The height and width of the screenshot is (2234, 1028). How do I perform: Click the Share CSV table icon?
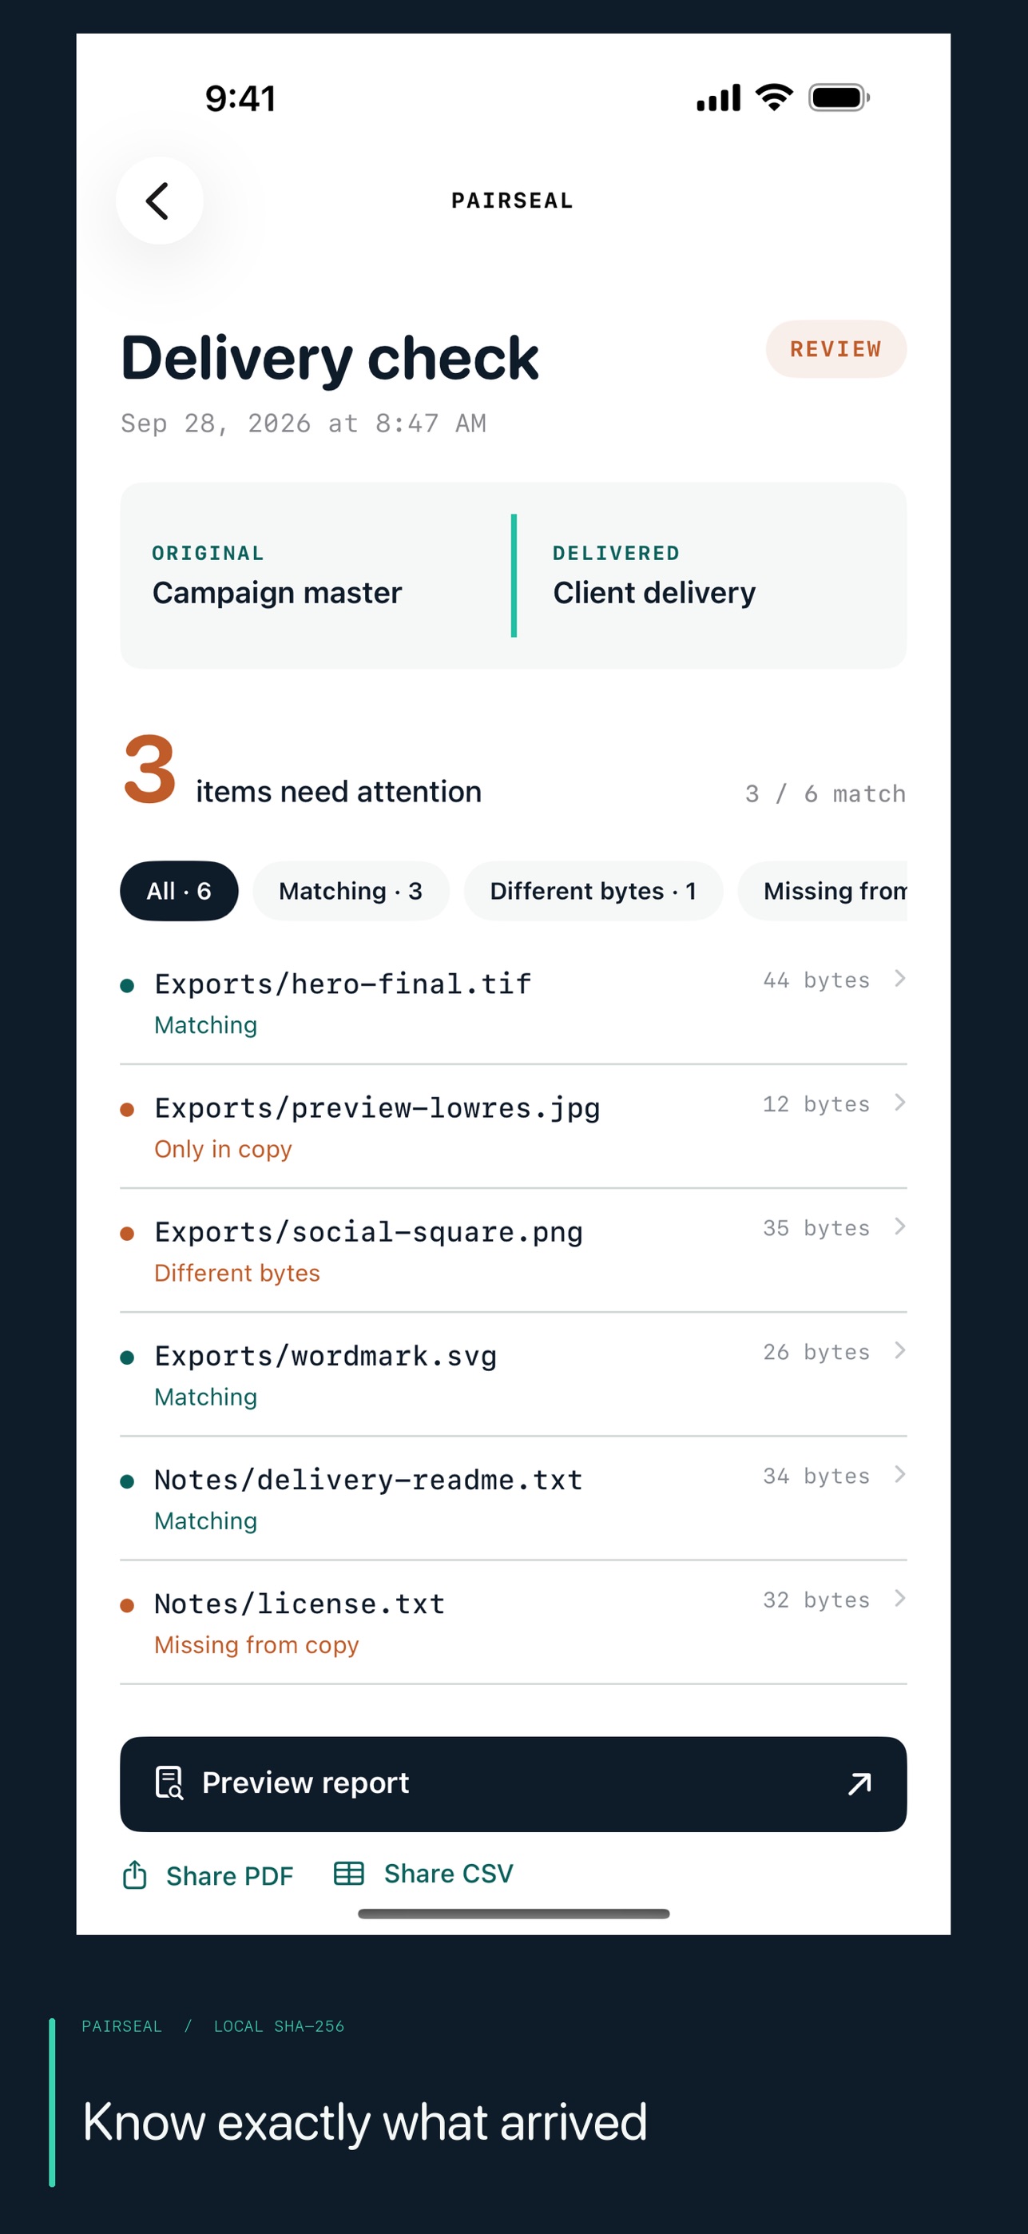pos(348,1873)
